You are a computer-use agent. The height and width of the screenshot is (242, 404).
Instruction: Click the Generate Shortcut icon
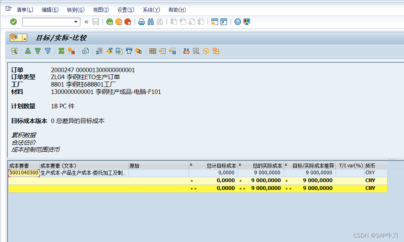click(x=224, y=22)
